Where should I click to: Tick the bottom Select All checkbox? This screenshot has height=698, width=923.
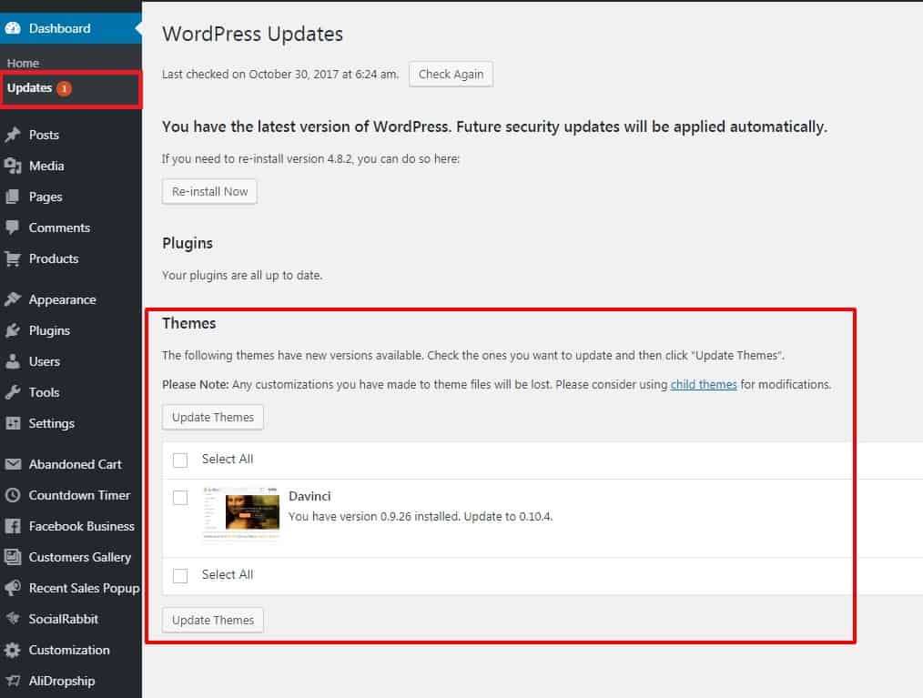pyautogui.click(x=180, y=575)
